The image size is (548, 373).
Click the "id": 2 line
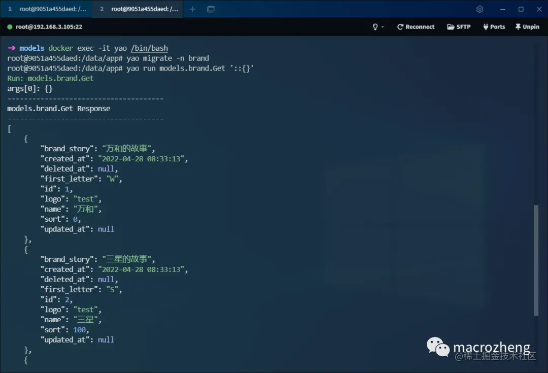(x=57, y=299)
